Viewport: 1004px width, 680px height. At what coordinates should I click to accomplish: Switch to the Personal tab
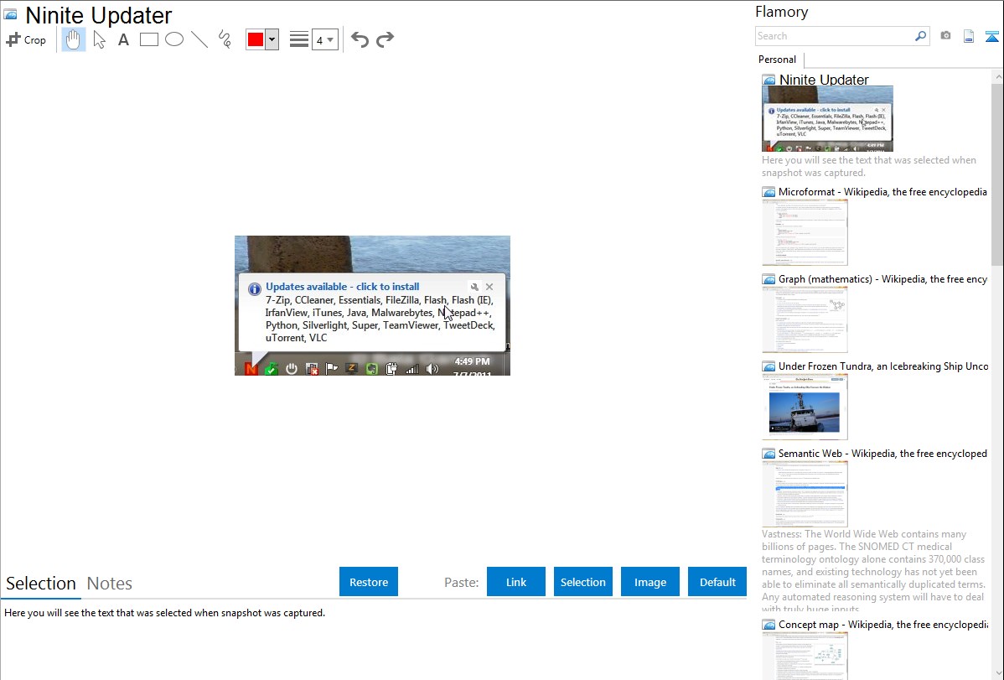point(777,60)
